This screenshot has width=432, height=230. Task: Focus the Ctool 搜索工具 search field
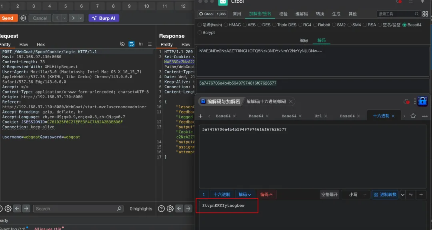tap(399, 14)
